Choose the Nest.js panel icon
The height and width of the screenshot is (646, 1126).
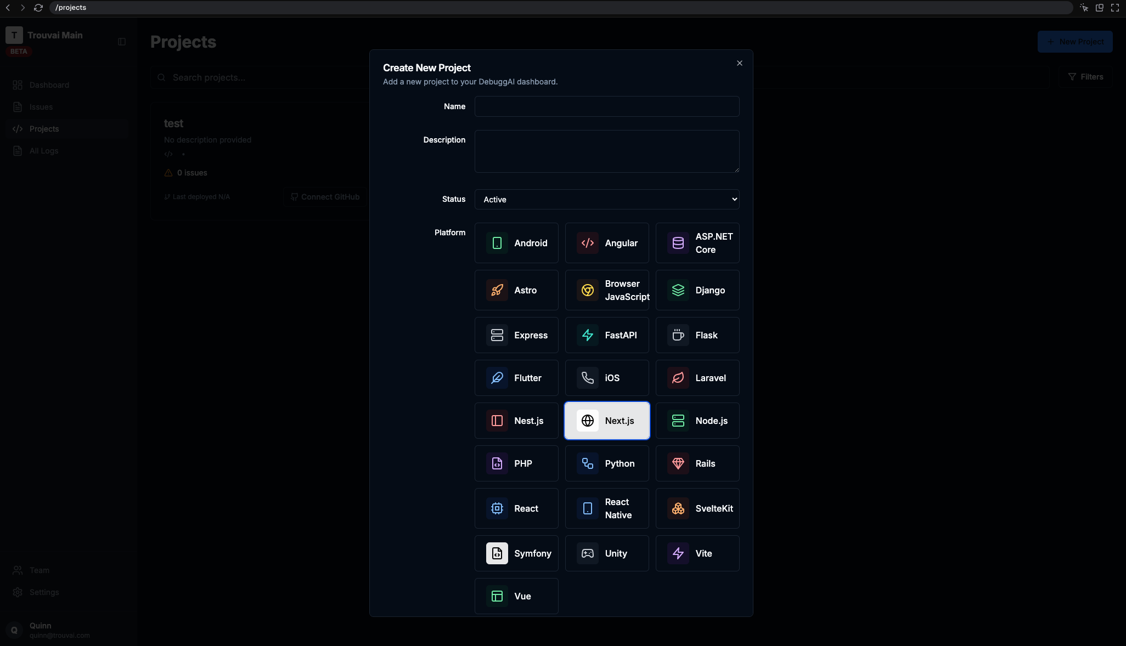click(x=497, y=421)
